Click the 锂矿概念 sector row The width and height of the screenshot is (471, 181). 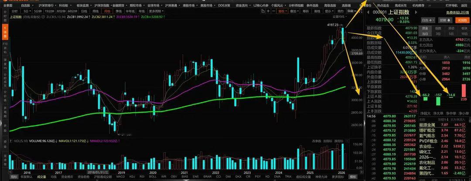444,130
